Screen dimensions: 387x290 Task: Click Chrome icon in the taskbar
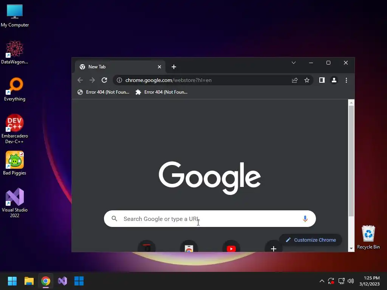pos(46,281)
